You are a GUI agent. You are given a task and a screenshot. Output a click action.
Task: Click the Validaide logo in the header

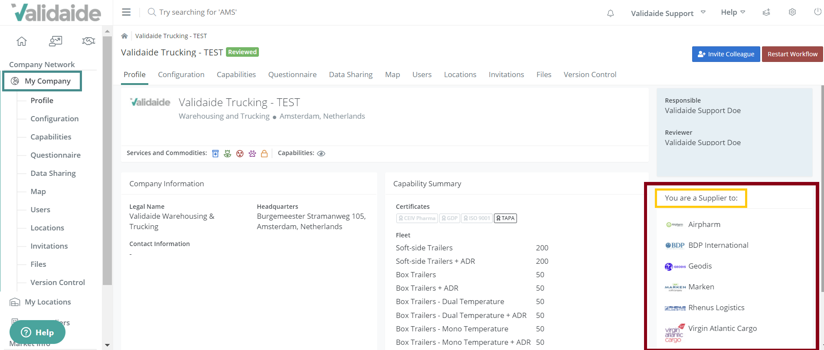56,13
